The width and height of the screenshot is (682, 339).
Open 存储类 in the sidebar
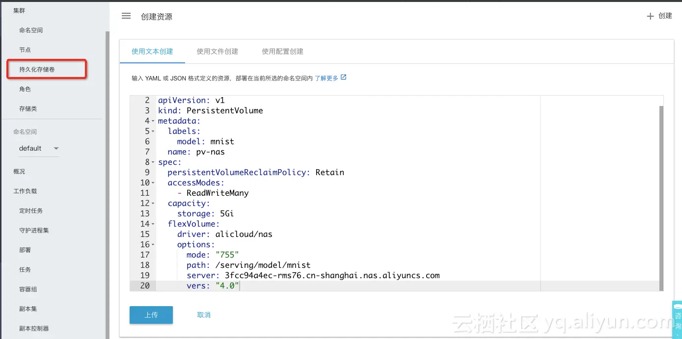[28, 109]
